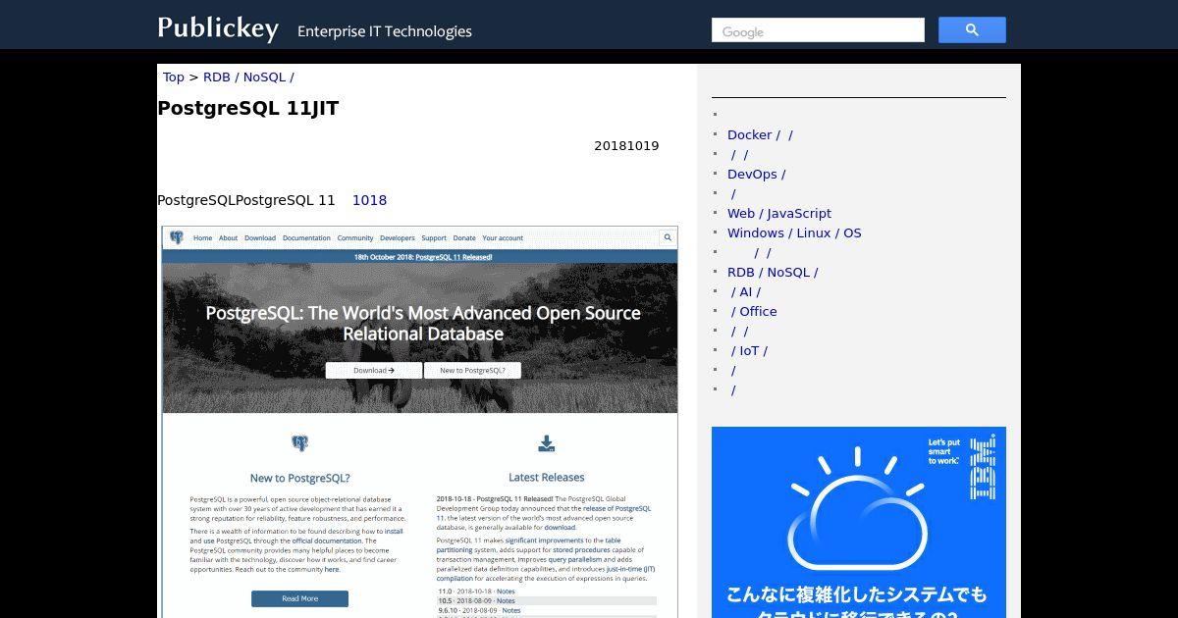Click the Publickey site logo
This screenshot has width=1178, height=618.
(218, 28)
